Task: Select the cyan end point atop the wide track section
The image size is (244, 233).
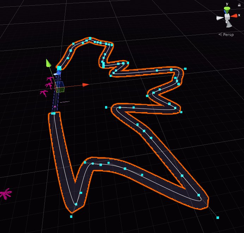Action: coord(53,114)
